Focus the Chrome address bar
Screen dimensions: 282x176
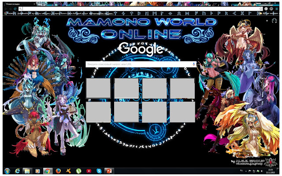pos(140,9)
